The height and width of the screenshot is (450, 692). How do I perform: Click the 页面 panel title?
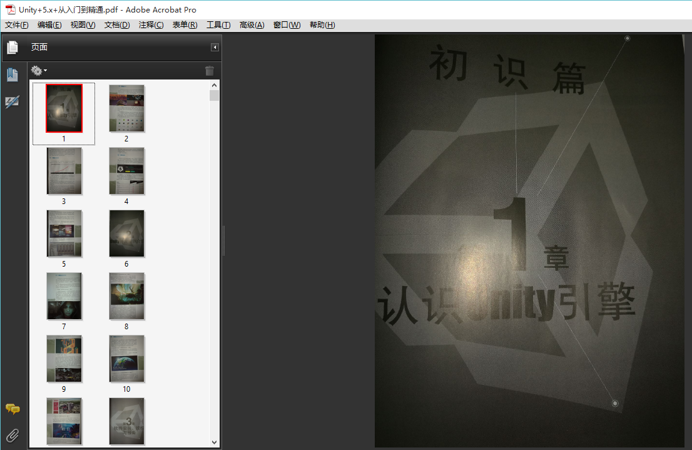click(39, 47)
